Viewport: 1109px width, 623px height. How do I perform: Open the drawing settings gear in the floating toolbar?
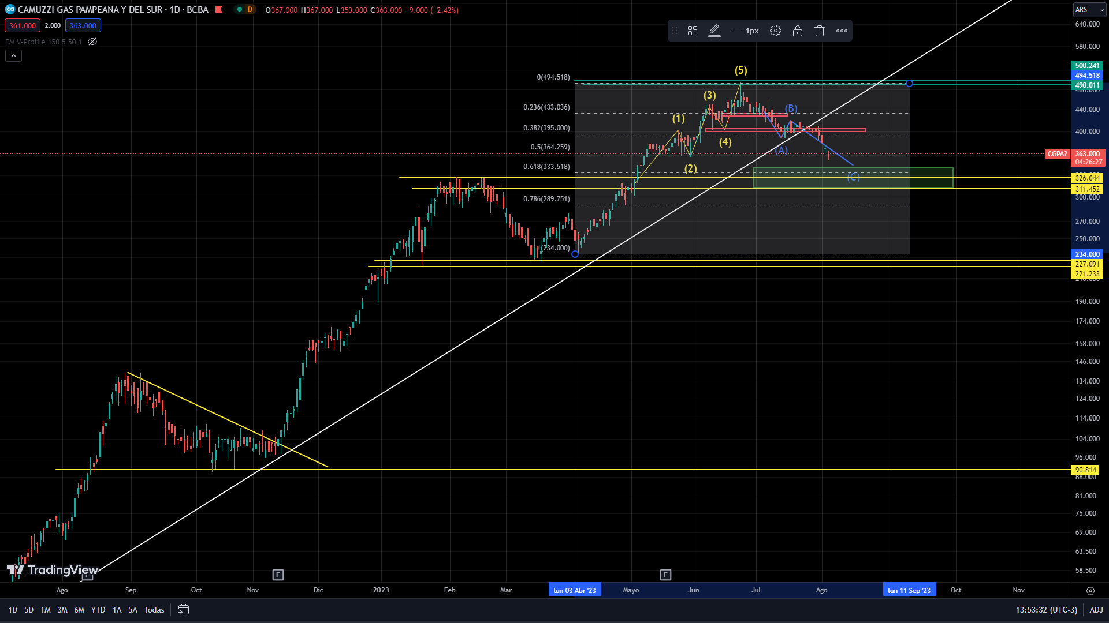(x=776, y=31)
